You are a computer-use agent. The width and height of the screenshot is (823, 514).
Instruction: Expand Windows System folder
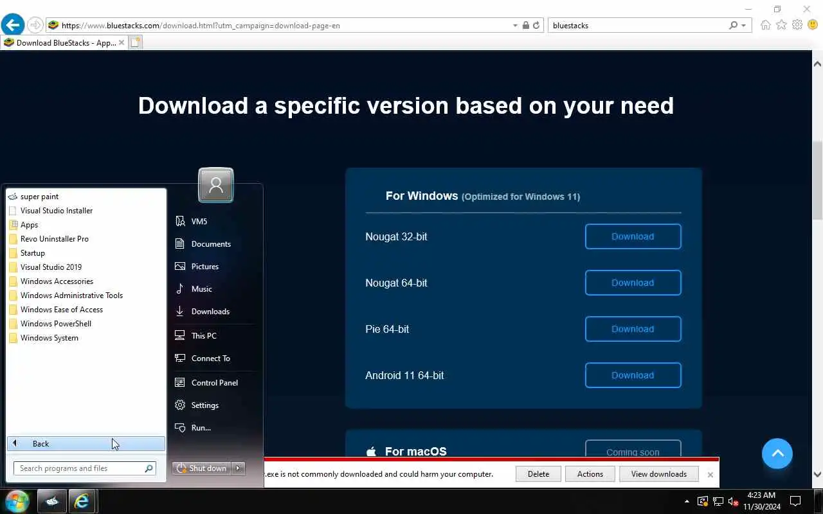(x=86, y=338)
